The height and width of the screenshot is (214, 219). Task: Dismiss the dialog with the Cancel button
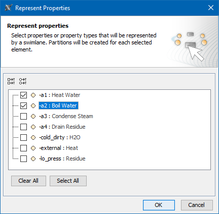(197, 205)
